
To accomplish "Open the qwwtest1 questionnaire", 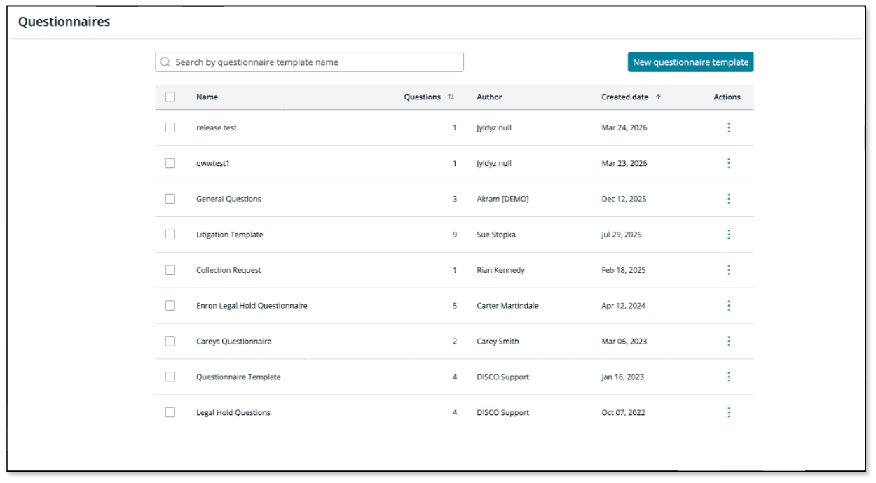I will [213, 164].
